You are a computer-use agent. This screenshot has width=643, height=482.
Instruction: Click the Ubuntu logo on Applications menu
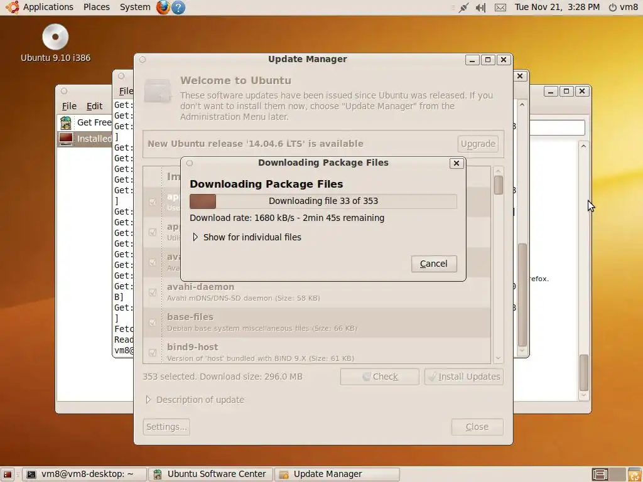(13, 7)
